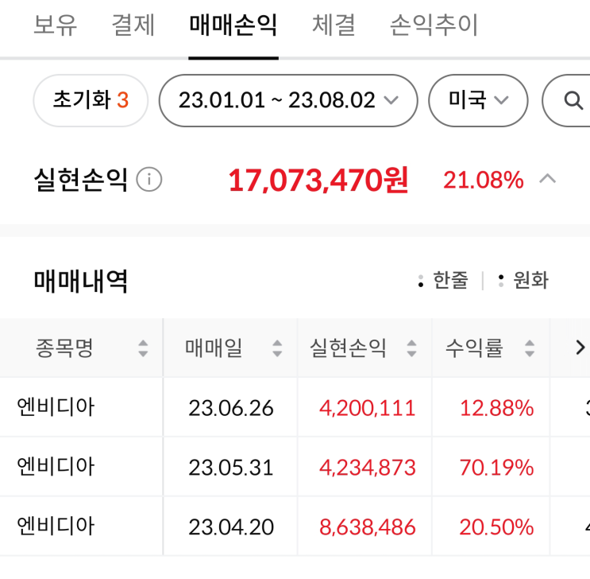Viewport: 590px width, 579px height.
Task: Open the date range dropdown
Action: (288, 100)
